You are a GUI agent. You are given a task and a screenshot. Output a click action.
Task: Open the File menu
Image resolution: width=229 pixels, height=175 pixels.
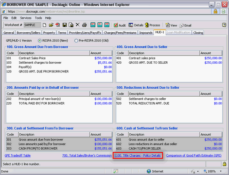pyautogui.click(x=6, y=18)
